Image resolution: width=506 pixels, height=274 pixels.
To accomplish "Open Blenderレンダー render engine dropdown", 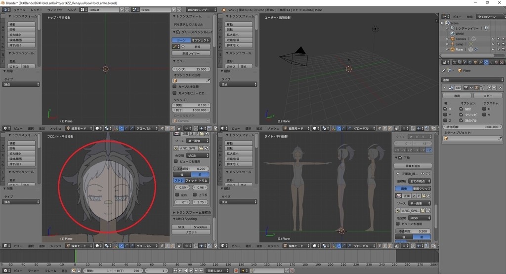I will (x=202, y=10).
